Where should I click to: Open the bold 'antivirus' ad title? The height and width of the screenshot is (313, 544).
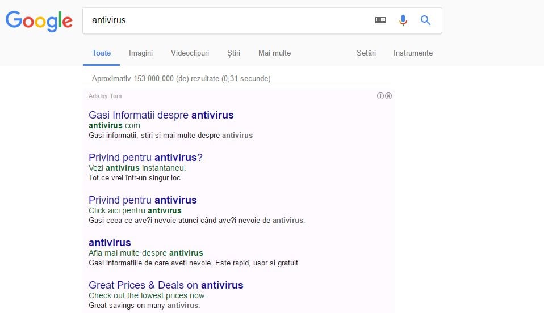click(x=110, y=243)
